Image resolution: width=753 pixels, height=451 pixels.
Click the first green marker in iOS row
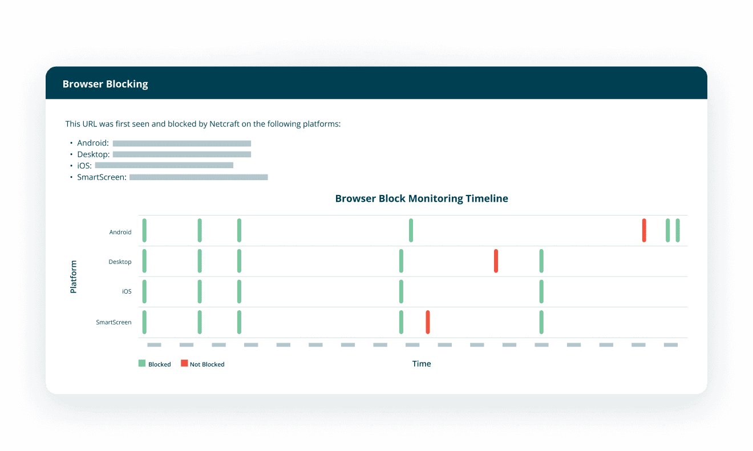(x=144, y=291)
